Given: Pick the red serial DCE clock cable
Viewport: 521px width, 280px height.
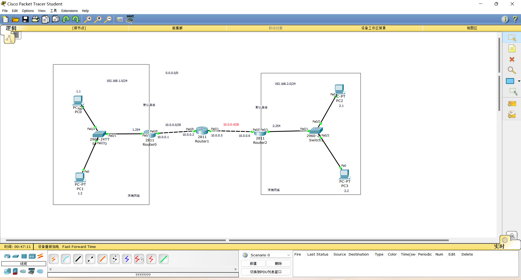Looking at the screenshot, I should click(139, 259).
